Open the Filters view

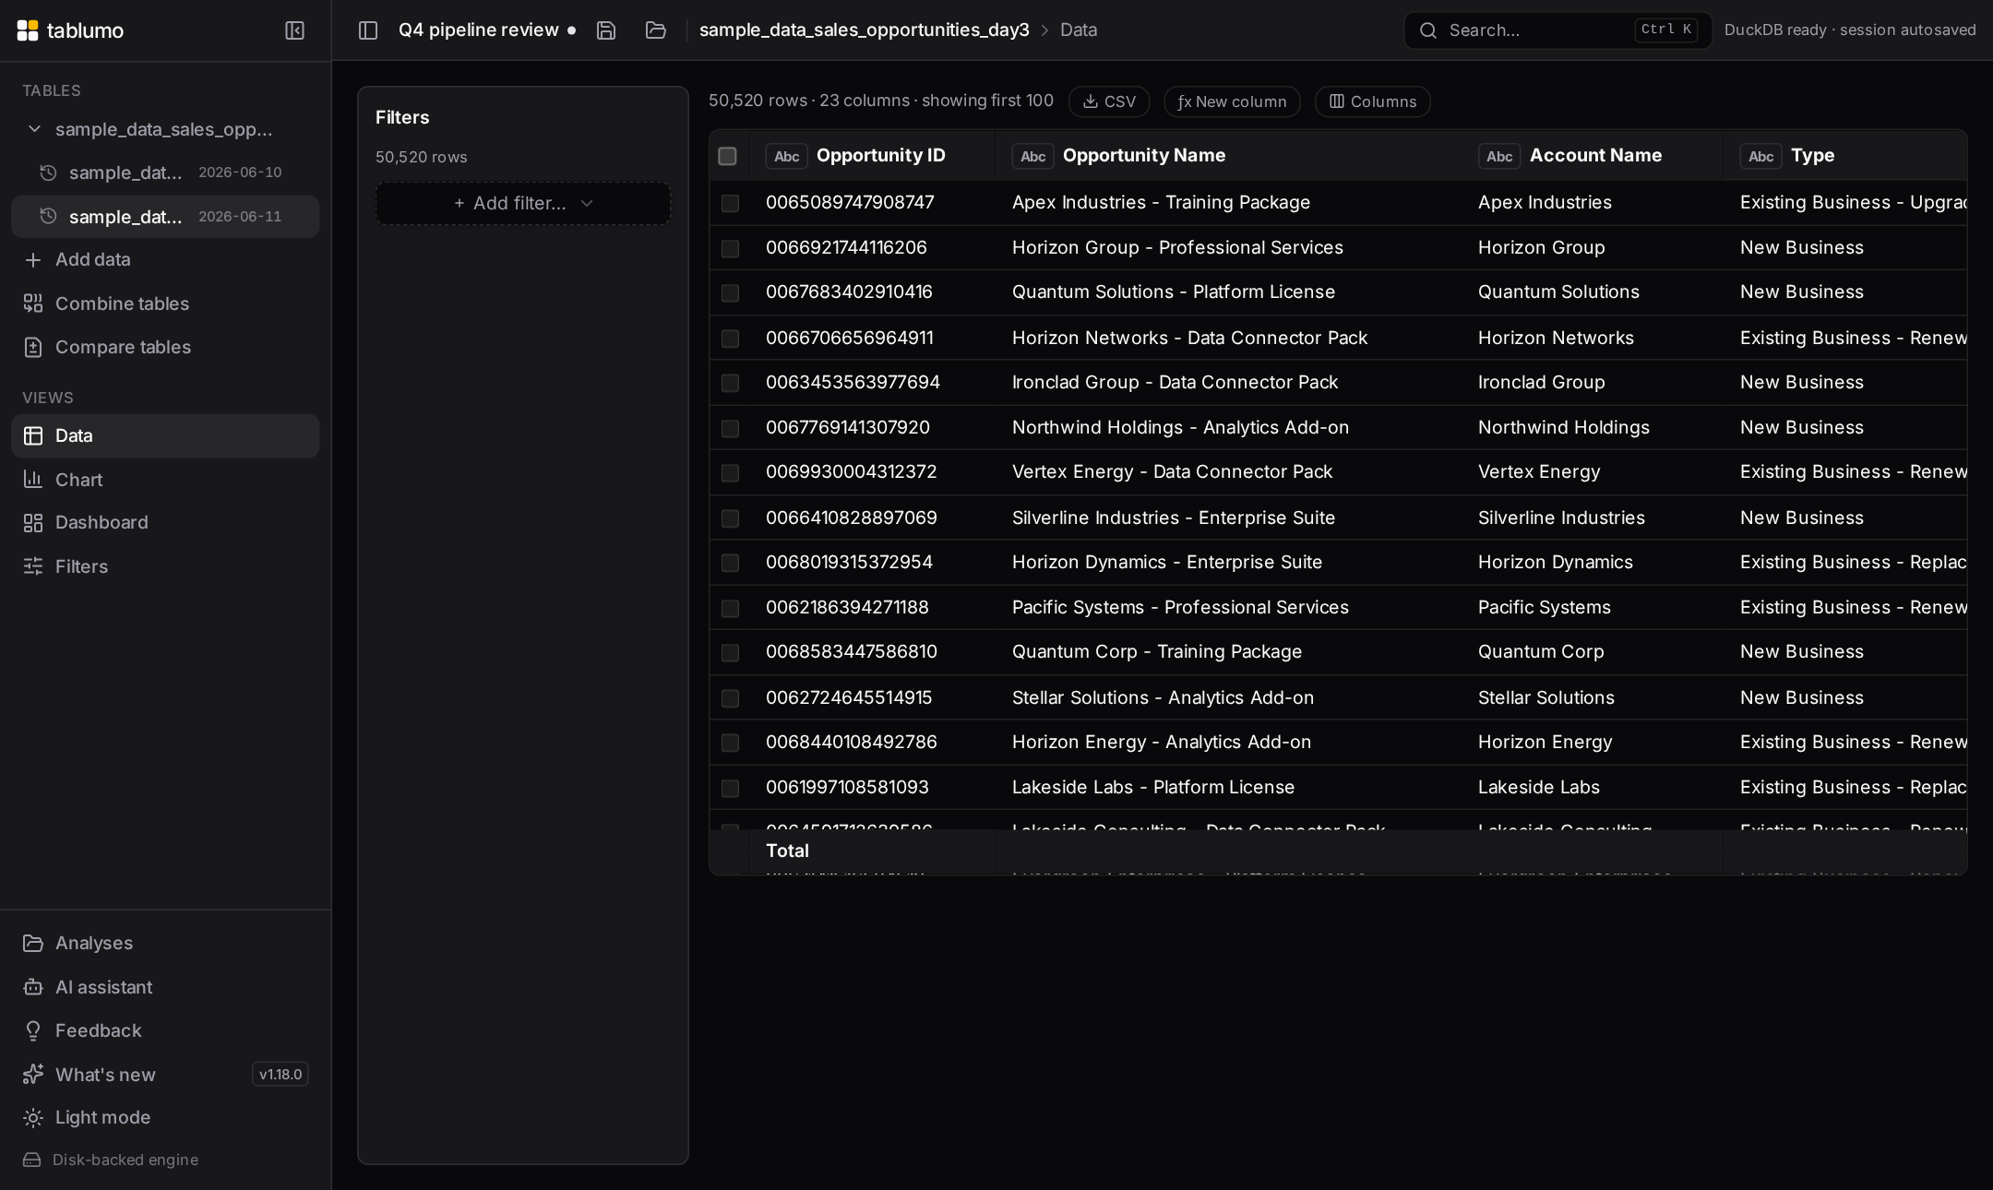pos(165,566)
